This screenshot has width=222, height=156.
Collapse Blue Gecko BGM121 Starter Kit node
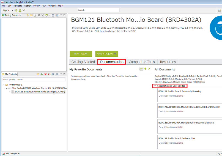(x=7, y=88)
